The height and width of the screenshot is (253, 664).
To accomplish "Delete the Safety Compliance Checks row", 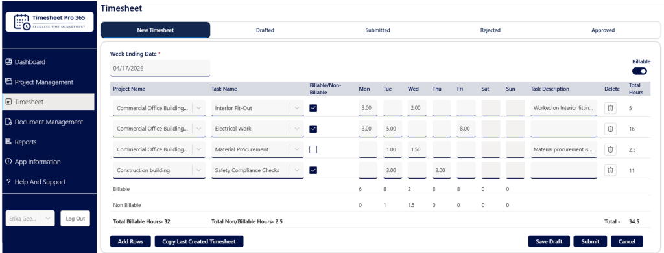I will coord(610,170).
